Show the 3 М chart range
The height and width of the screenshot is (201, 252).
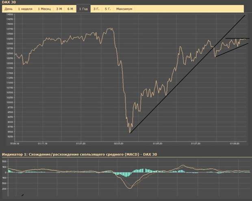point(59,9)
